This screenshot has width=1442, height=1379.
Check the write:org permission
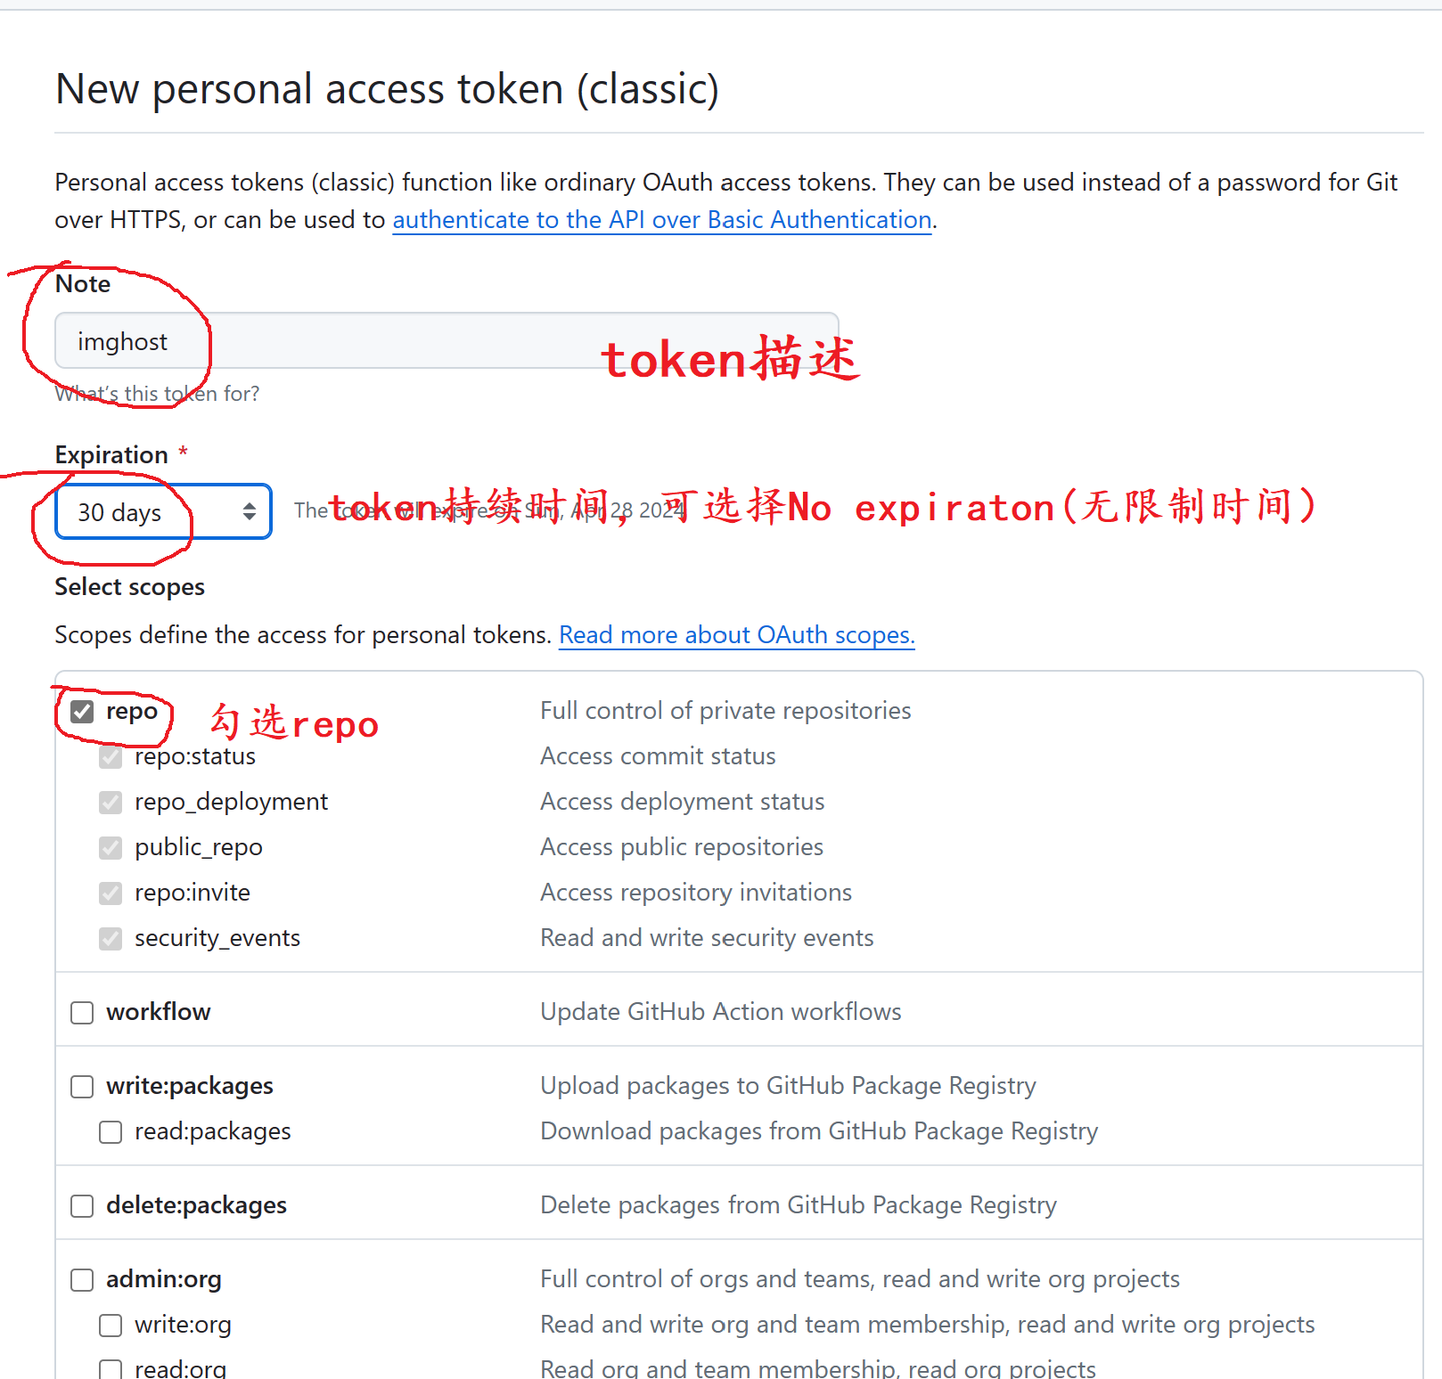(x=110, y=1325)
